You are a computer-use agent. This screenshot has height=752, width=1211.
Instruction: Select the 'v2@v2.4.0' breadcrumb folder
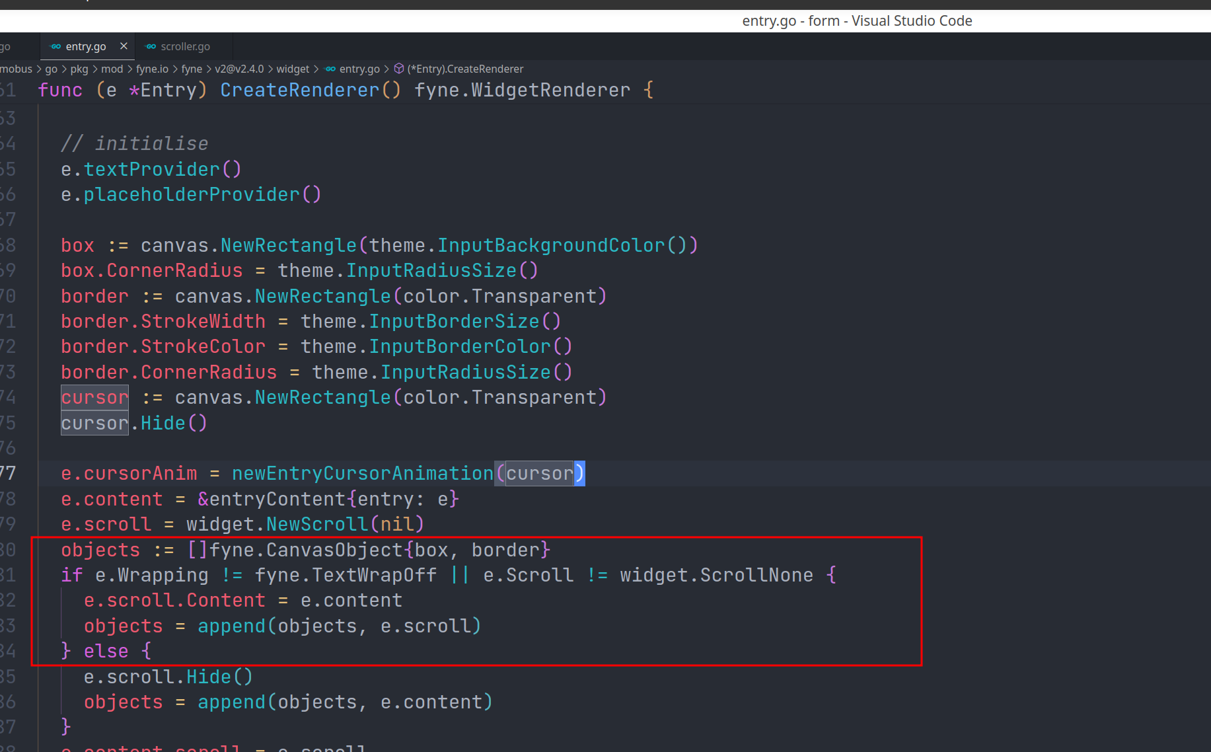coord(239,69)
